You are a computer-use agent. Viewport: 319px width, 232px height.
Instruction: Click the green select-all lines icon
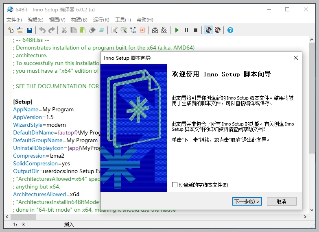point(102,30)
